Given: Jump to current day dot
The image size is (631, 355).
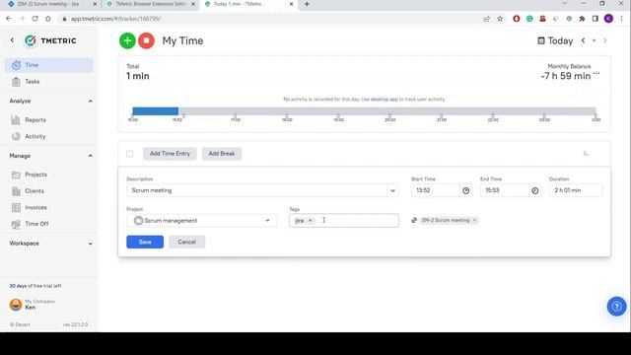Looking at the screenshot, I should (594, 40).
